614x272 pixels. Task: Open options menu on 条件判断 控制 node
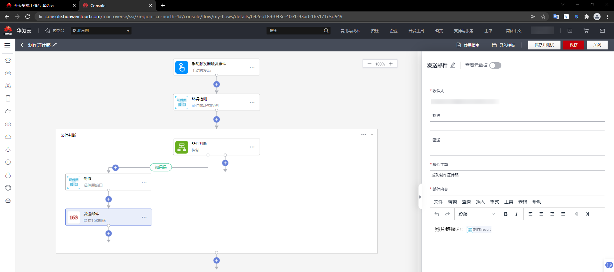point(252,147)
